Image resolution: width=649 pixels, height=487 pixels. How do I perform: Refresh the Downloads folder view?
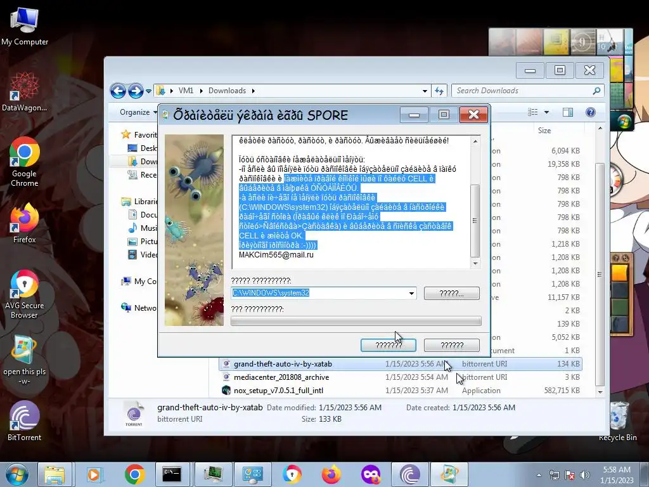point(439,91)
